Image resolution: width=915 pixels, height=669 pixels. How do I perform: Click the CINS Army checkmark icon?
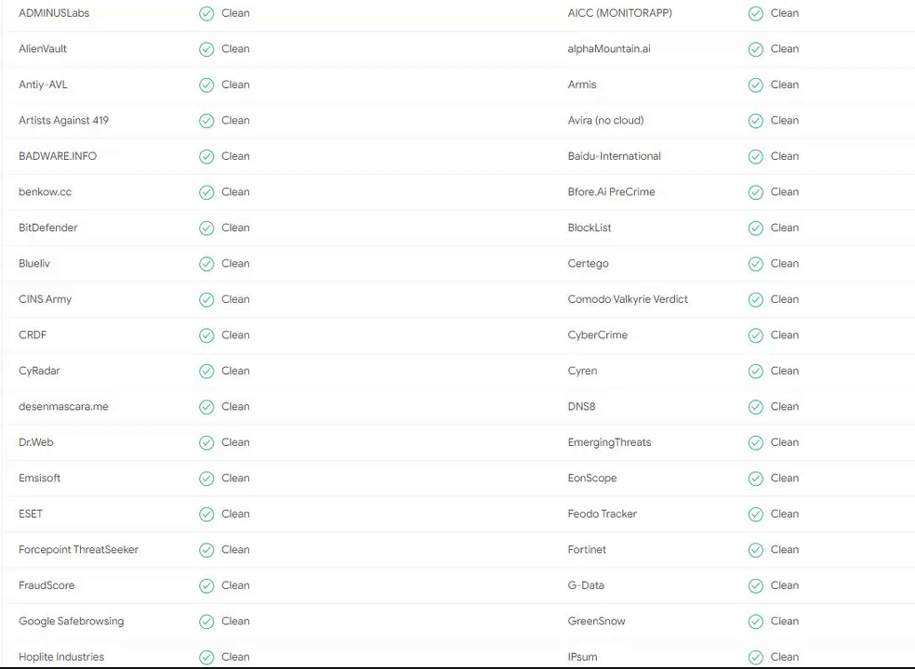tap(206, 300)
